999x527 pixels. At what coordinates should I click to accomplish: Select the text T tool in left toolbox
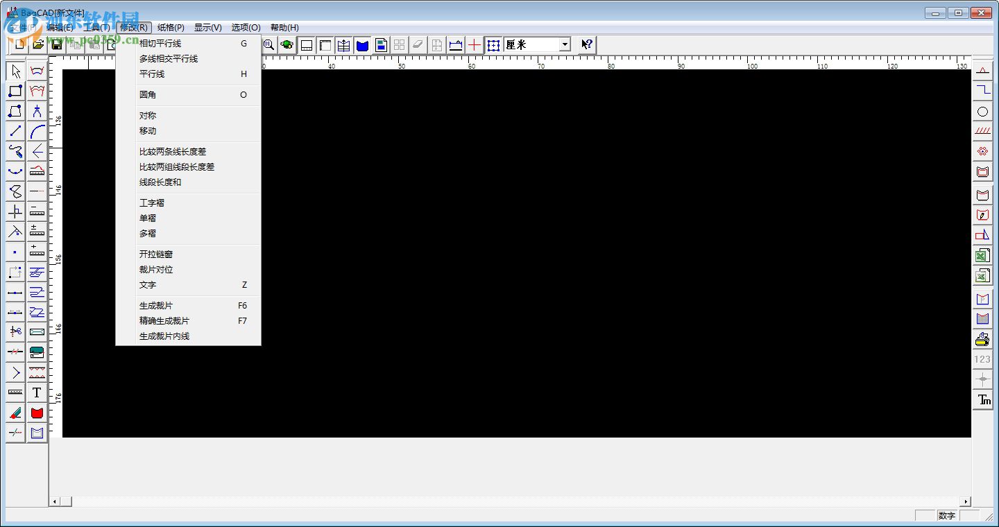[37, 392]
